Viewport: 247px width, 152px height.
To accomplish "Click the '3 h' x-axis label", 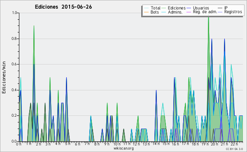I will (x=48, y=144).
